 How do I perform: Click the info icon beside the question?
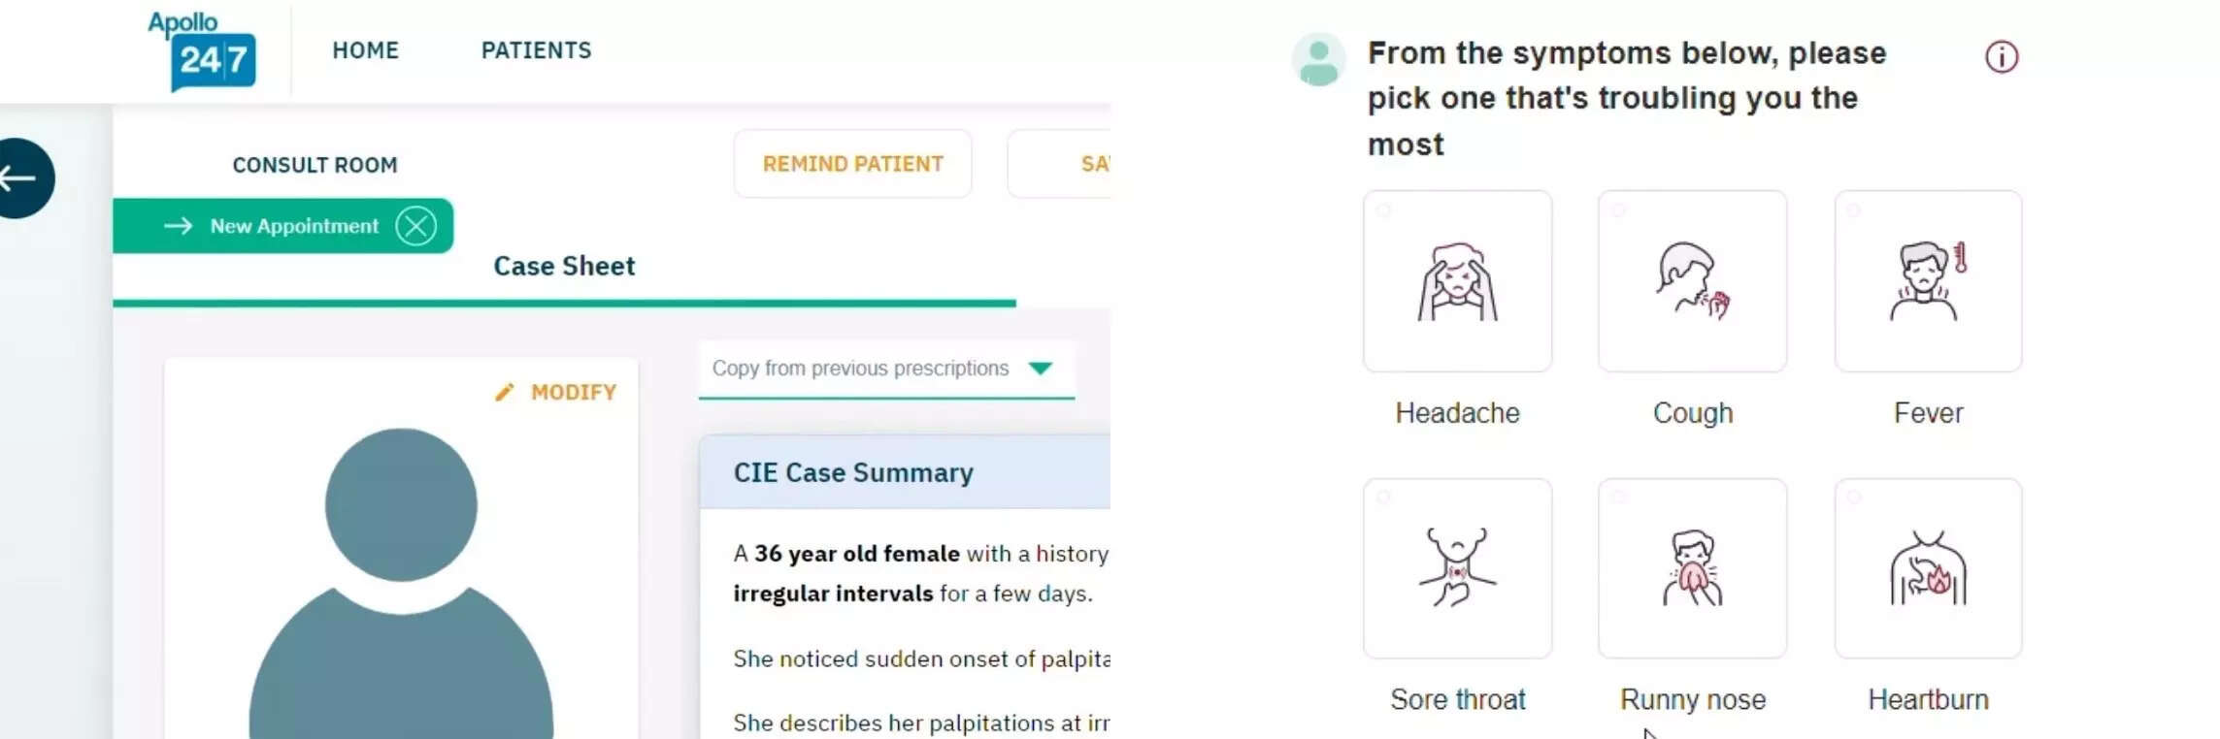(2001, 57)
